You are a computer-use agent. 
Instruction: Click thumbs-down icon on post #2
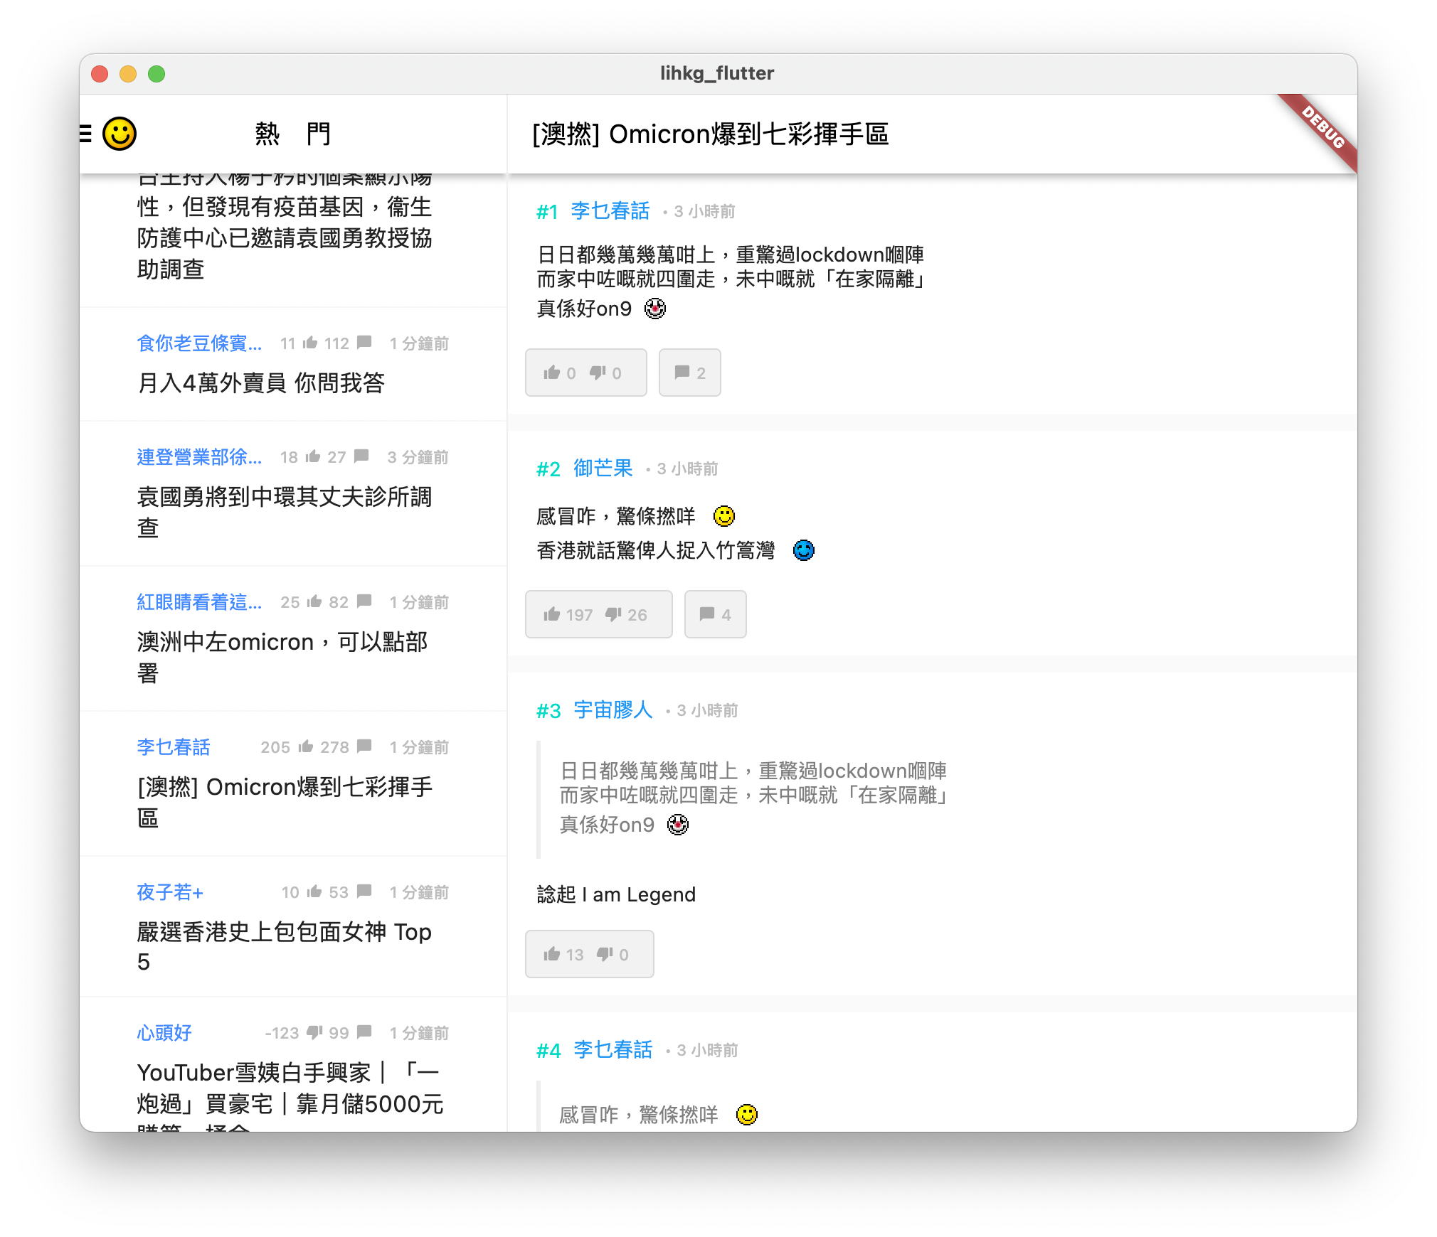click(613, 614)
